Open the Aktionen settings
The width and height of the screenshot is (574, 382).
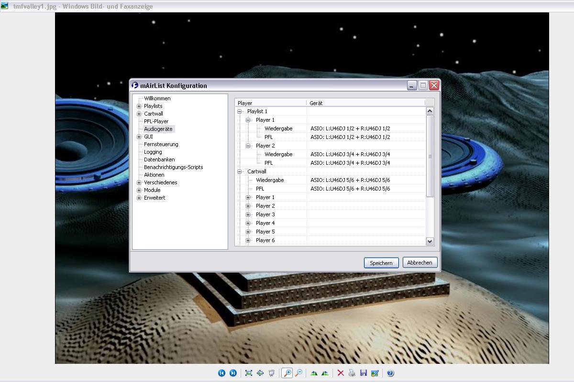click(154, 175)
